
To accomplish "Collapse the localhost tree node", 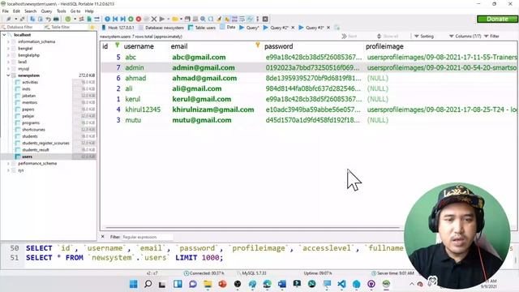I will (x=4, y=35).
